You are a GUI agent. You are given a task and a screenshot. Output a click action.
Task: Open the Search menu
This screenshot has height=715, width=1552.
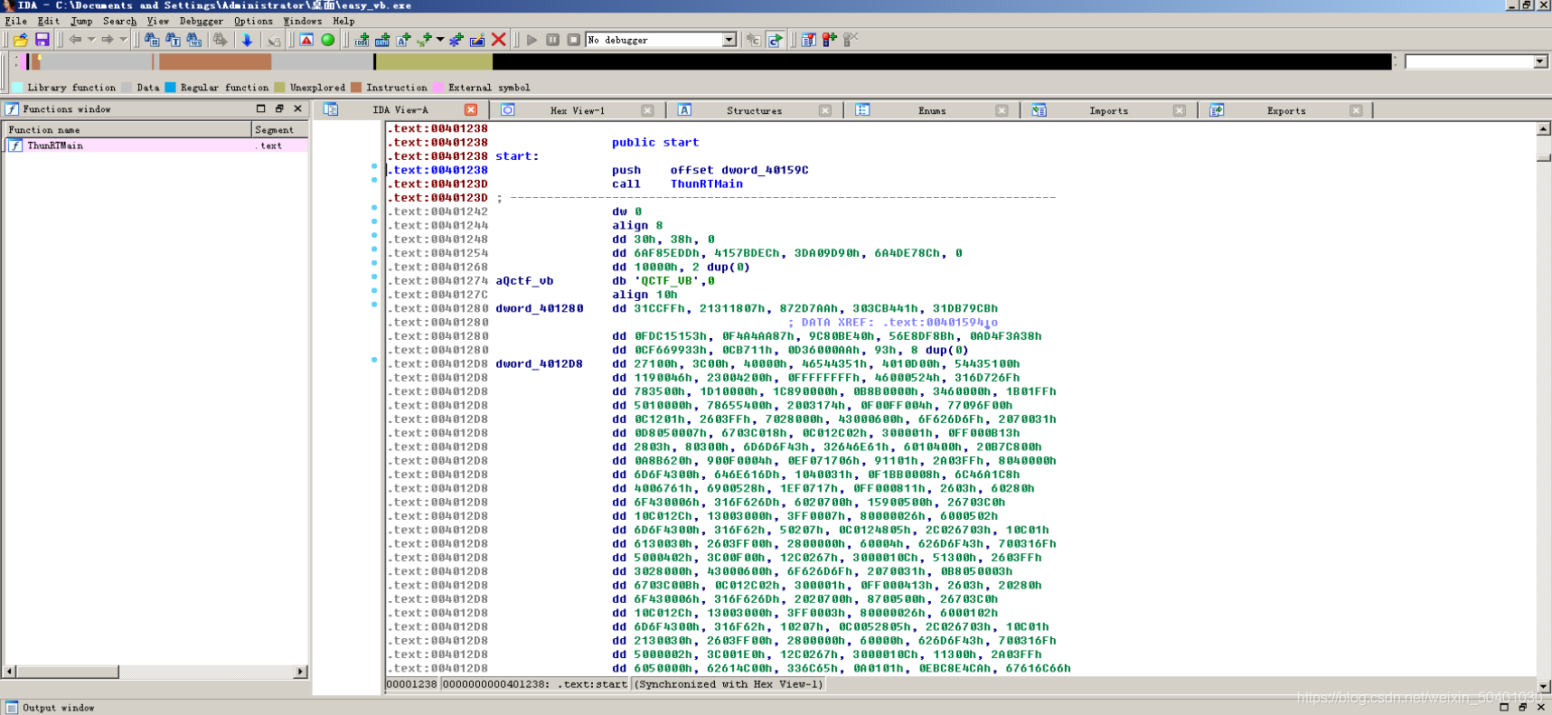pyautogui.click(x=119, y=21)
